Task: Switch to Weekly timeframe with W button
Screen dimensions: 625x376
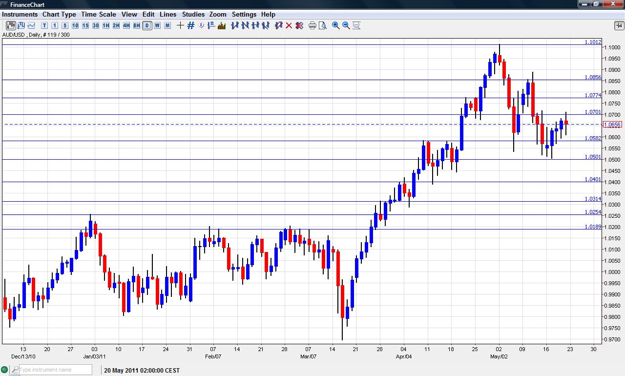Action: [x=156, y=25]
